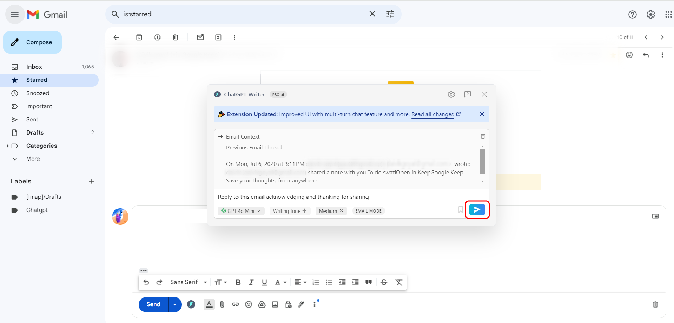Open Gmail settings gear
This screenshot has height=323, width=674.
pyautogui.click(x=651, y=14)
